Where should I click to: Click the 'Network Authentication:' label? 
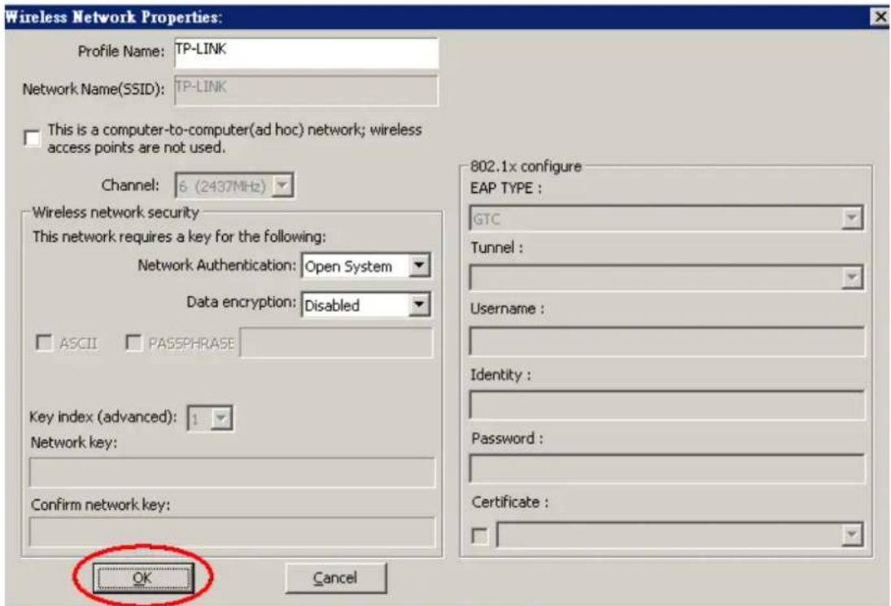click(216, 264)
